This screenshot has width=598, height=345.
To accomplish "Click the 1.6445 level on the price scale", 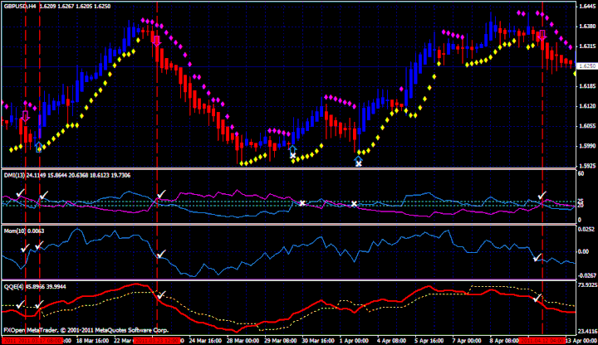I will pyautogui.click(x=586, y=6).
